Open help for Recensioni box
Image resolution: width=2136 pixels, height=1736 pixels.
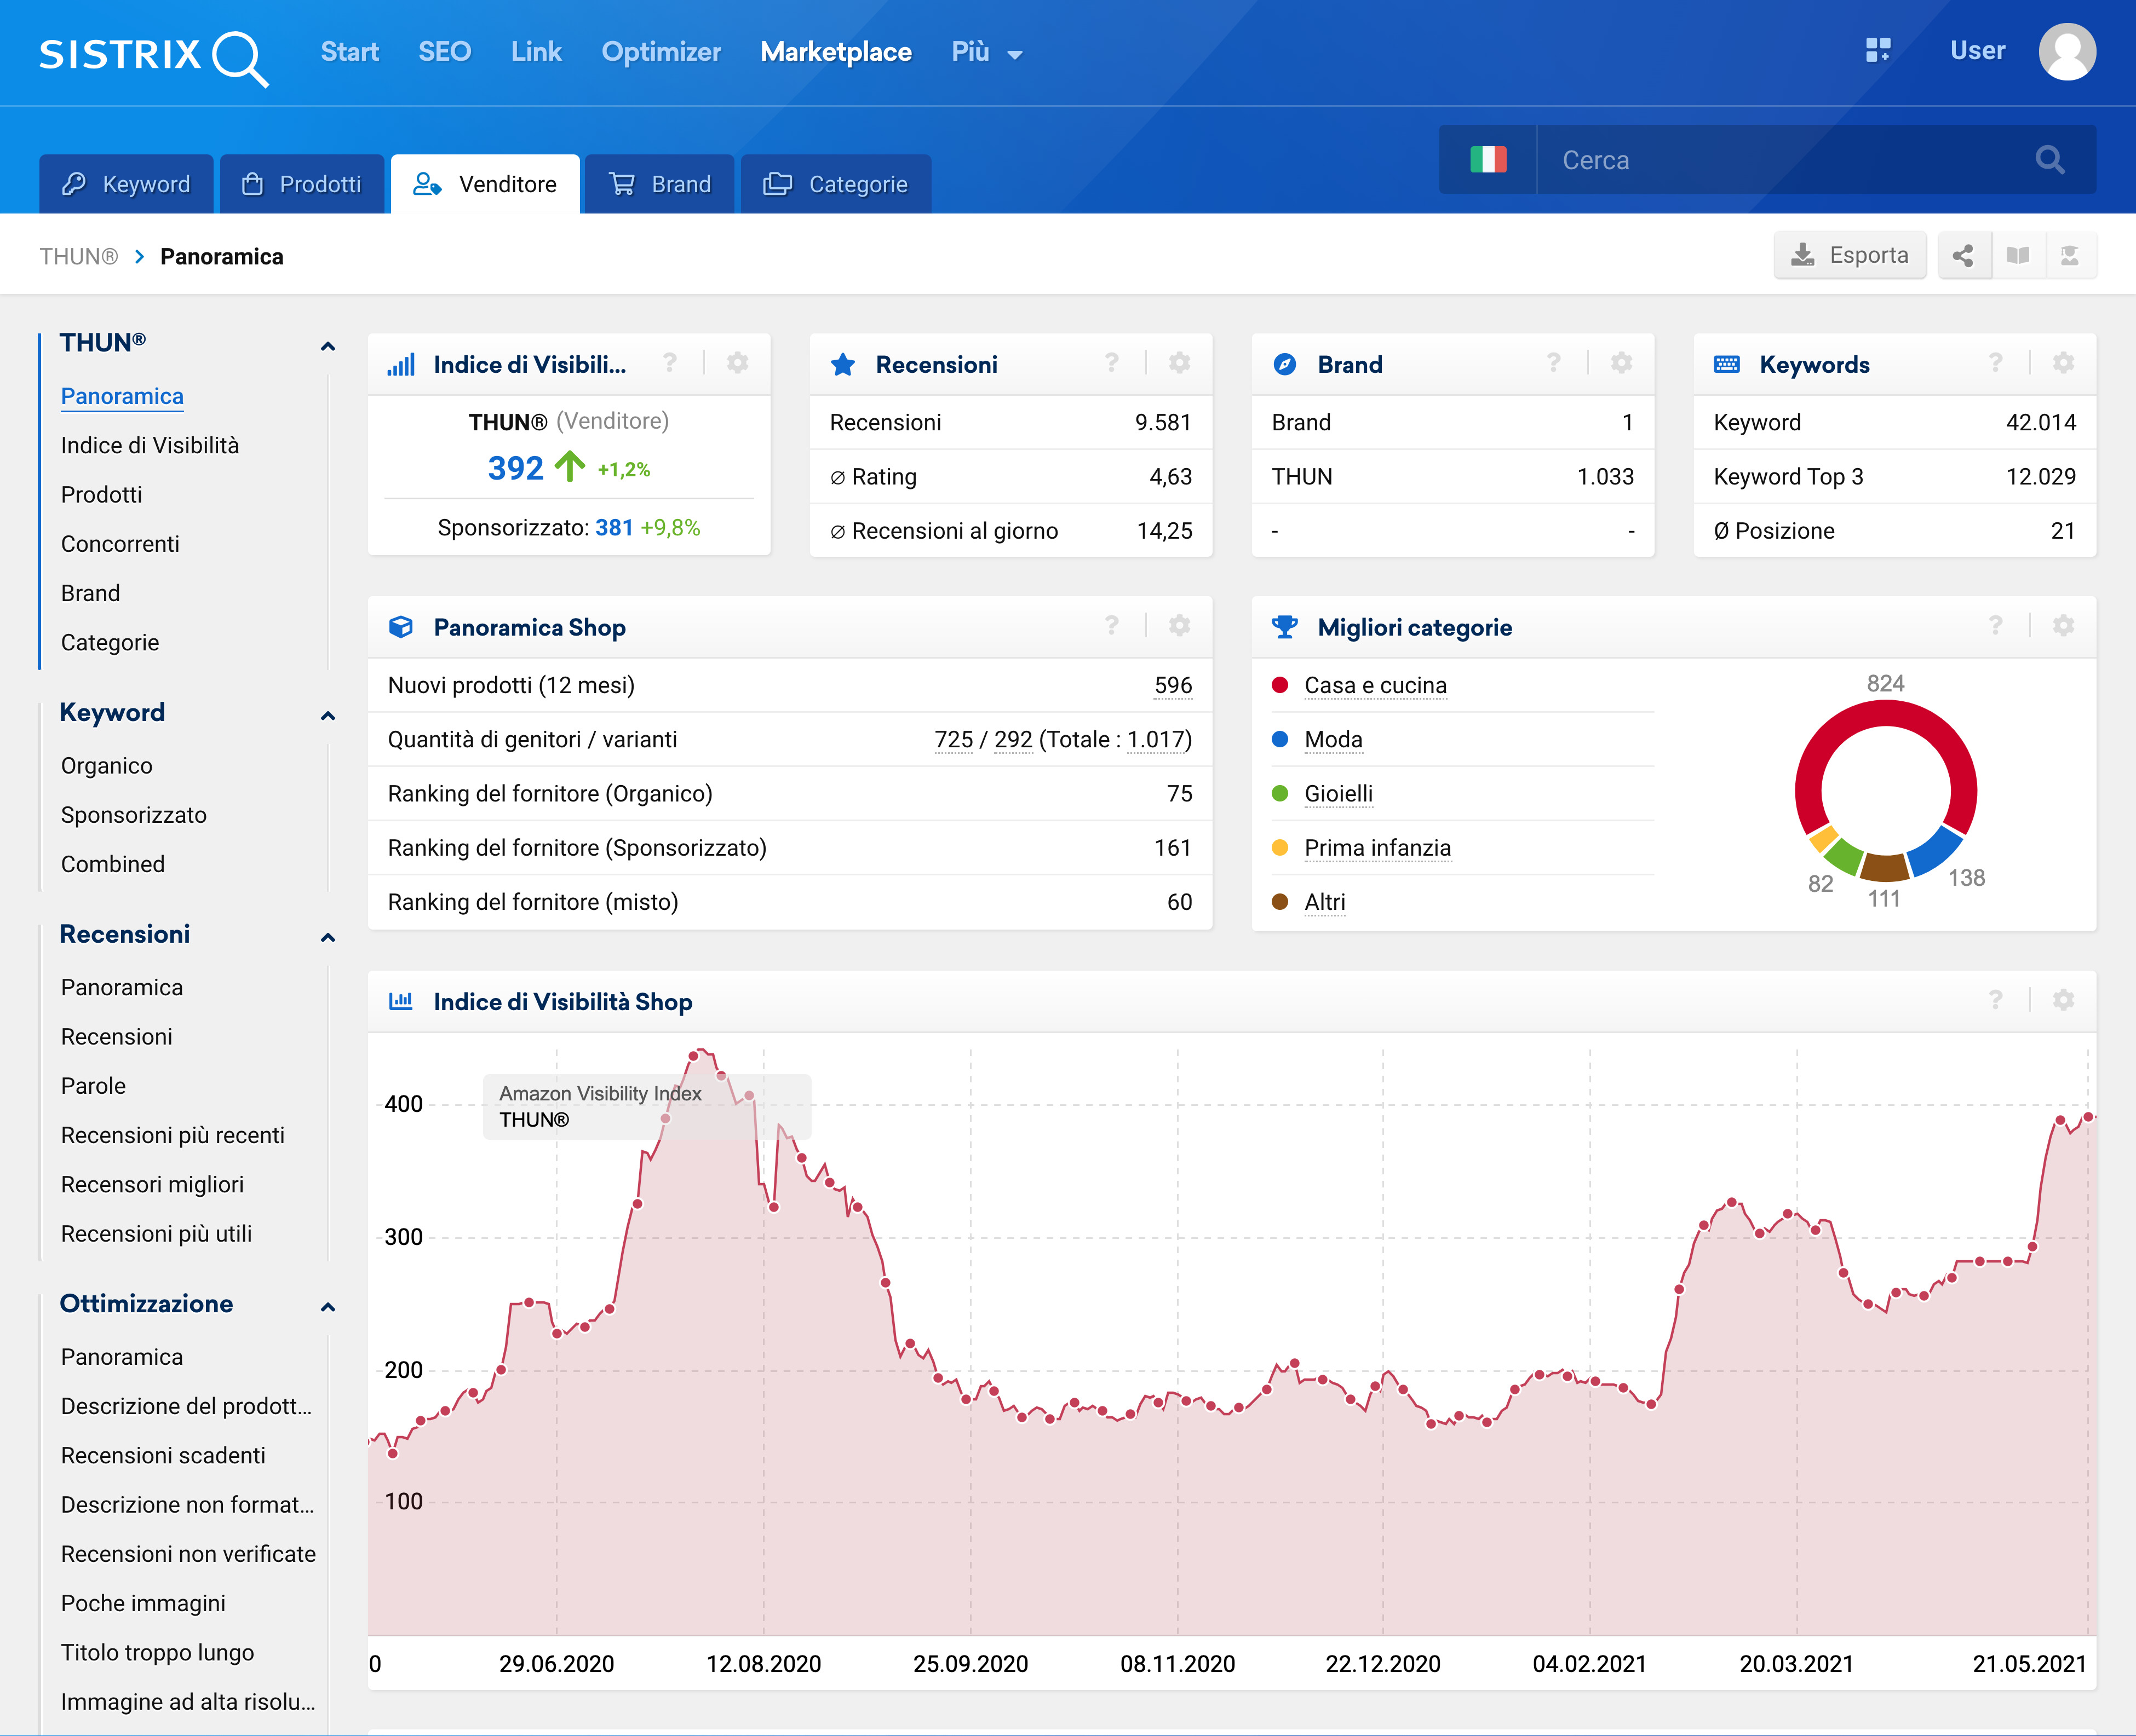point(1111,363)
